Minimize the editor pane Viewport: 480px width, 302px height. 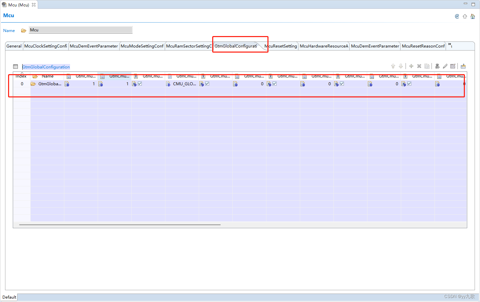pos(466,3)
